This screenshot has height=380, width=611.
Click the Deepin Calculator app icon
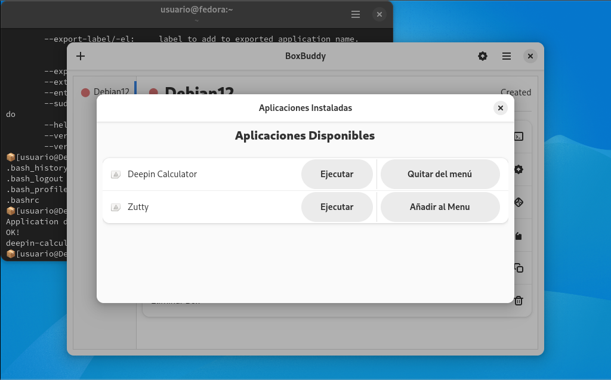click(116, 174)
